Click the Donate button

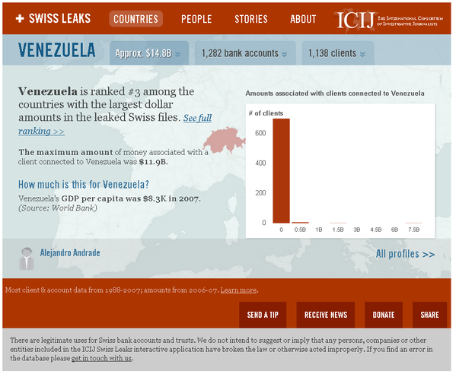384,315
